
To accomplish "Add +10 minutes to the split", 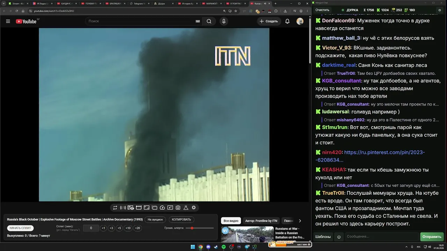I will (x=128, y=228).
